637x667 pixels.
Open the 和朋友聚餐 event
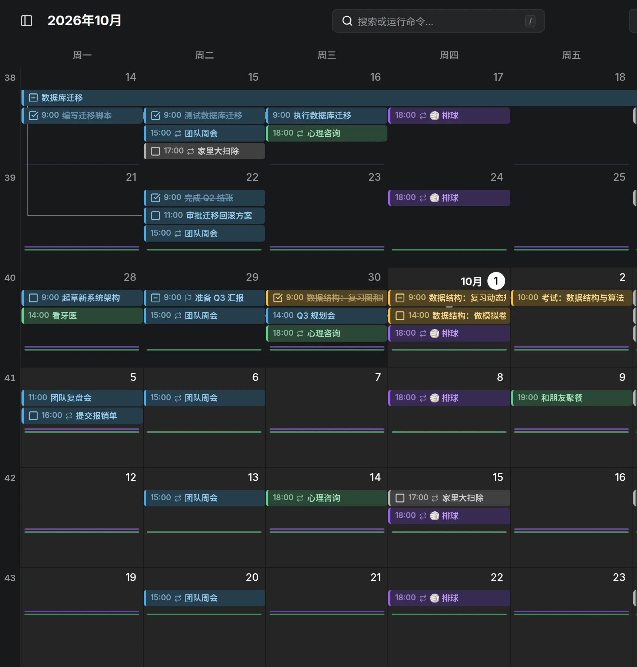tap(572, 398)
